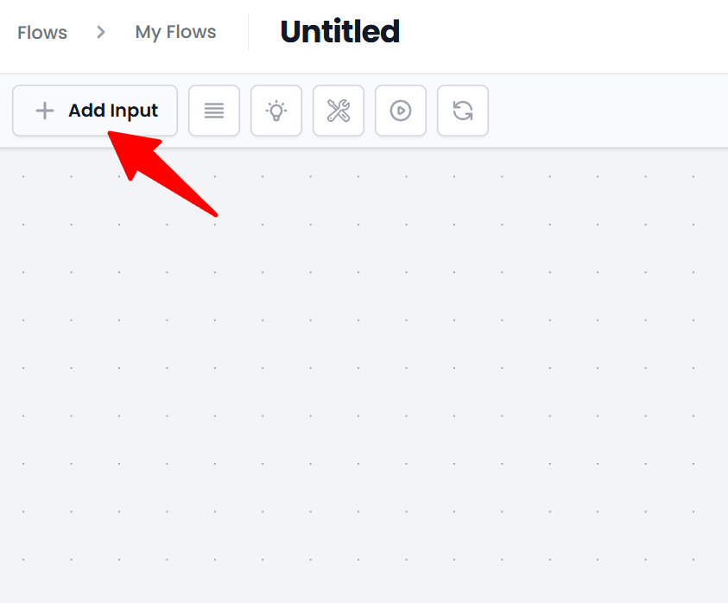This screenshot has height=603, width=728.
Task: Return to the My Flows list
Action: (x=175, y=33)
